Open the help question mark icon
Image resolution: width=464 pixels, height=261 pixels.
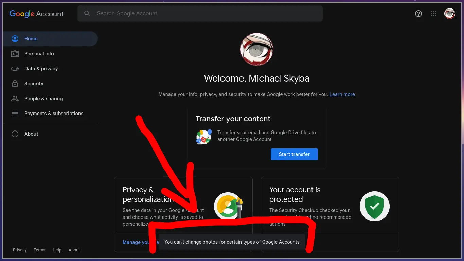pos(418,14)
